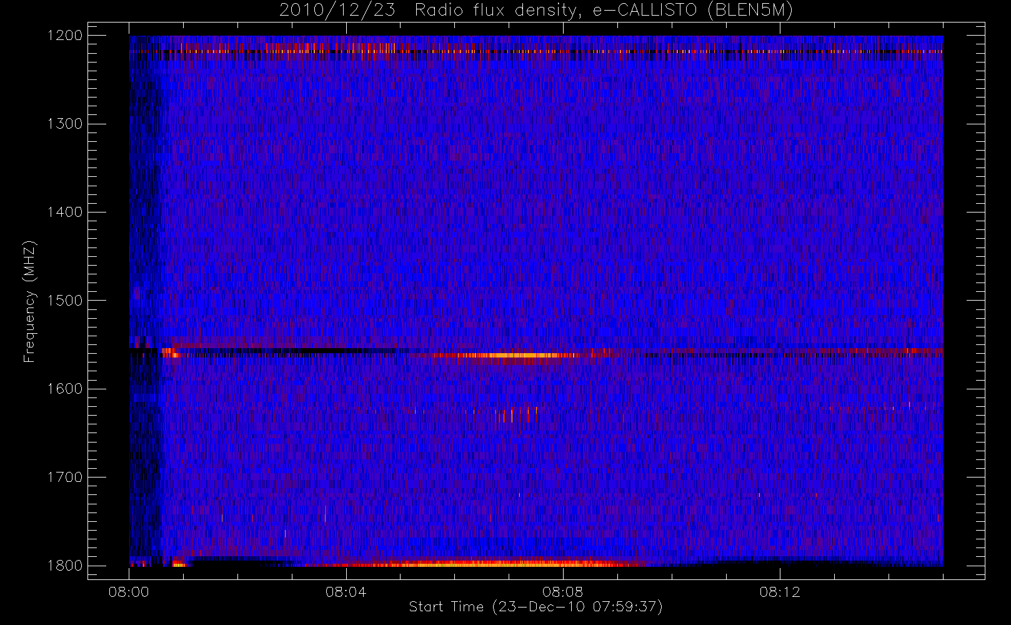Screen dimensions: 1011x625
Task: Select the 1600 frequency tick label
Action: (x=65, y=389)
